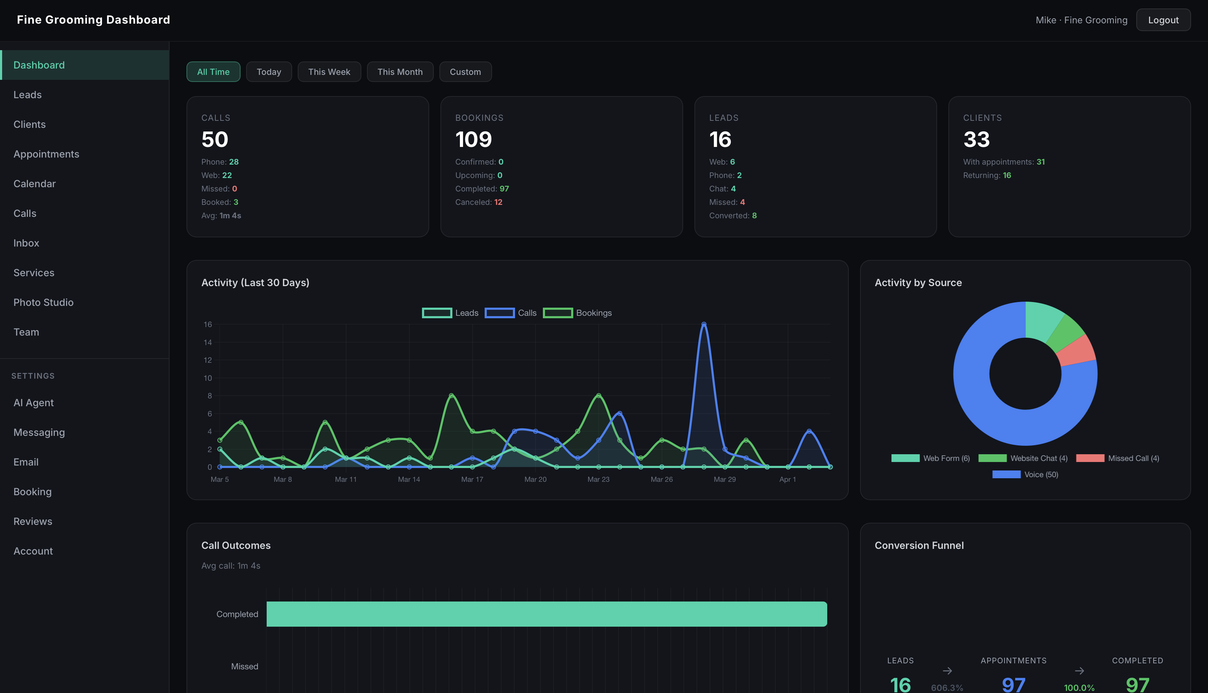Viewport: 1208px width, 693px height.
Task: Open the AI Agent settings
Action: click(33, 402)
